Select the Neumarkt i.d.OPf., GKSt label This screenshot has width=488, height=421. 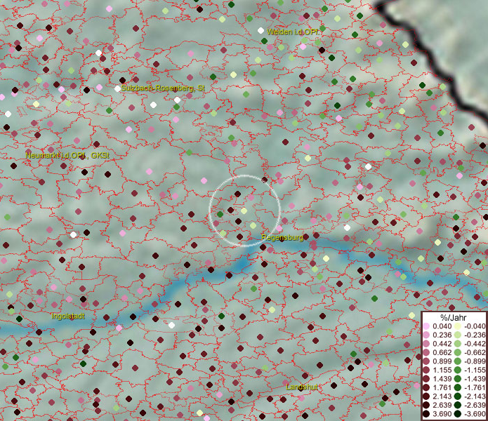pyautogui.click(x=67, y=155)
